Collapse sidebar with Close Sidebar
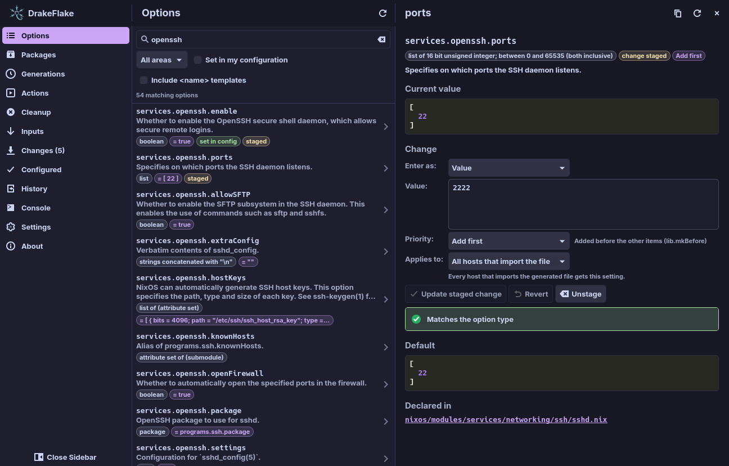The image size is (729, 466). click(x=66, y=457)
